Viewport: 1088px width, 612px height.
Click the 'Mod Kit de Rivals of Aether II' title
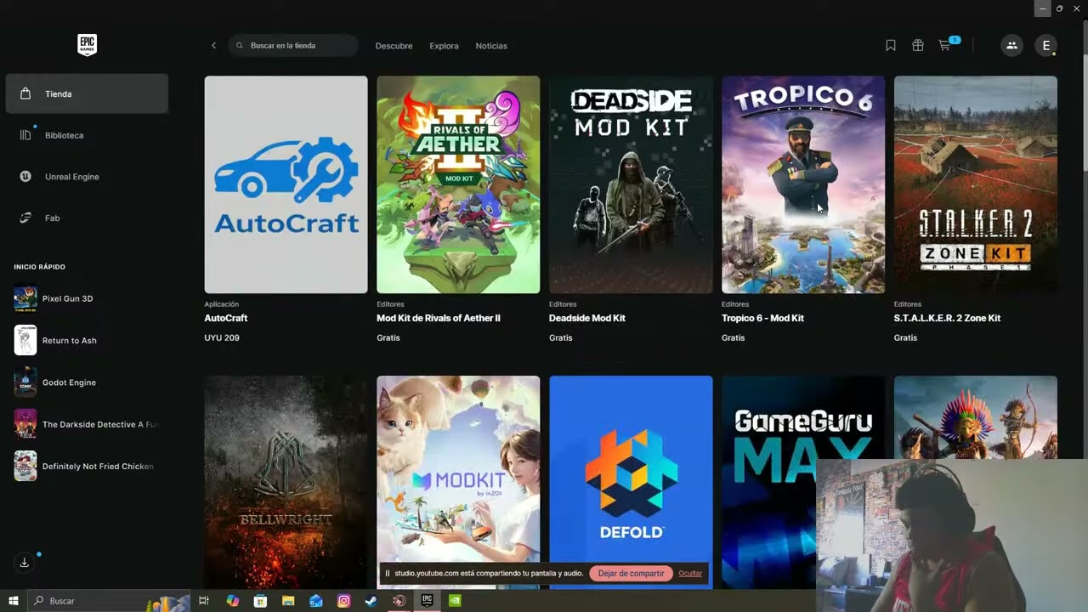[x=439, y=318]
